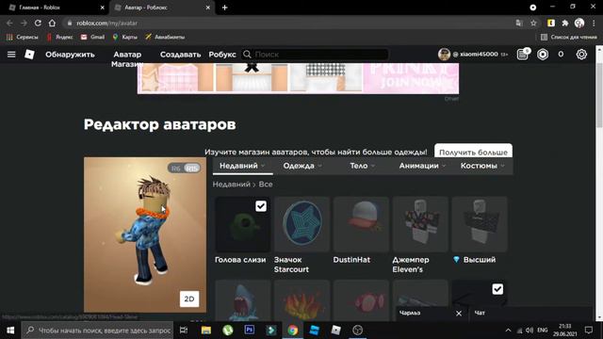This screenshot has height=339, width=603.
Task: Open Chrome three-dot menu
Action: coord(594,23)
